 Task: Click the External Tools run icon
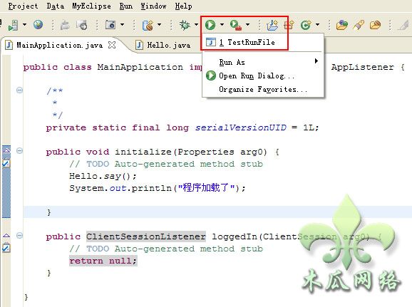[236, 25]
